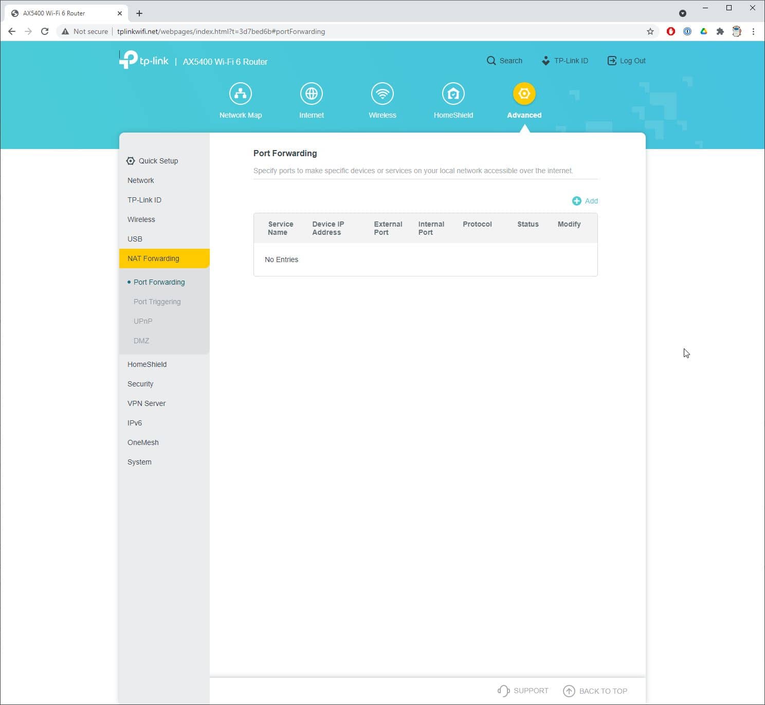Click the tab search dropdown arrow

(x=683, y=13)
